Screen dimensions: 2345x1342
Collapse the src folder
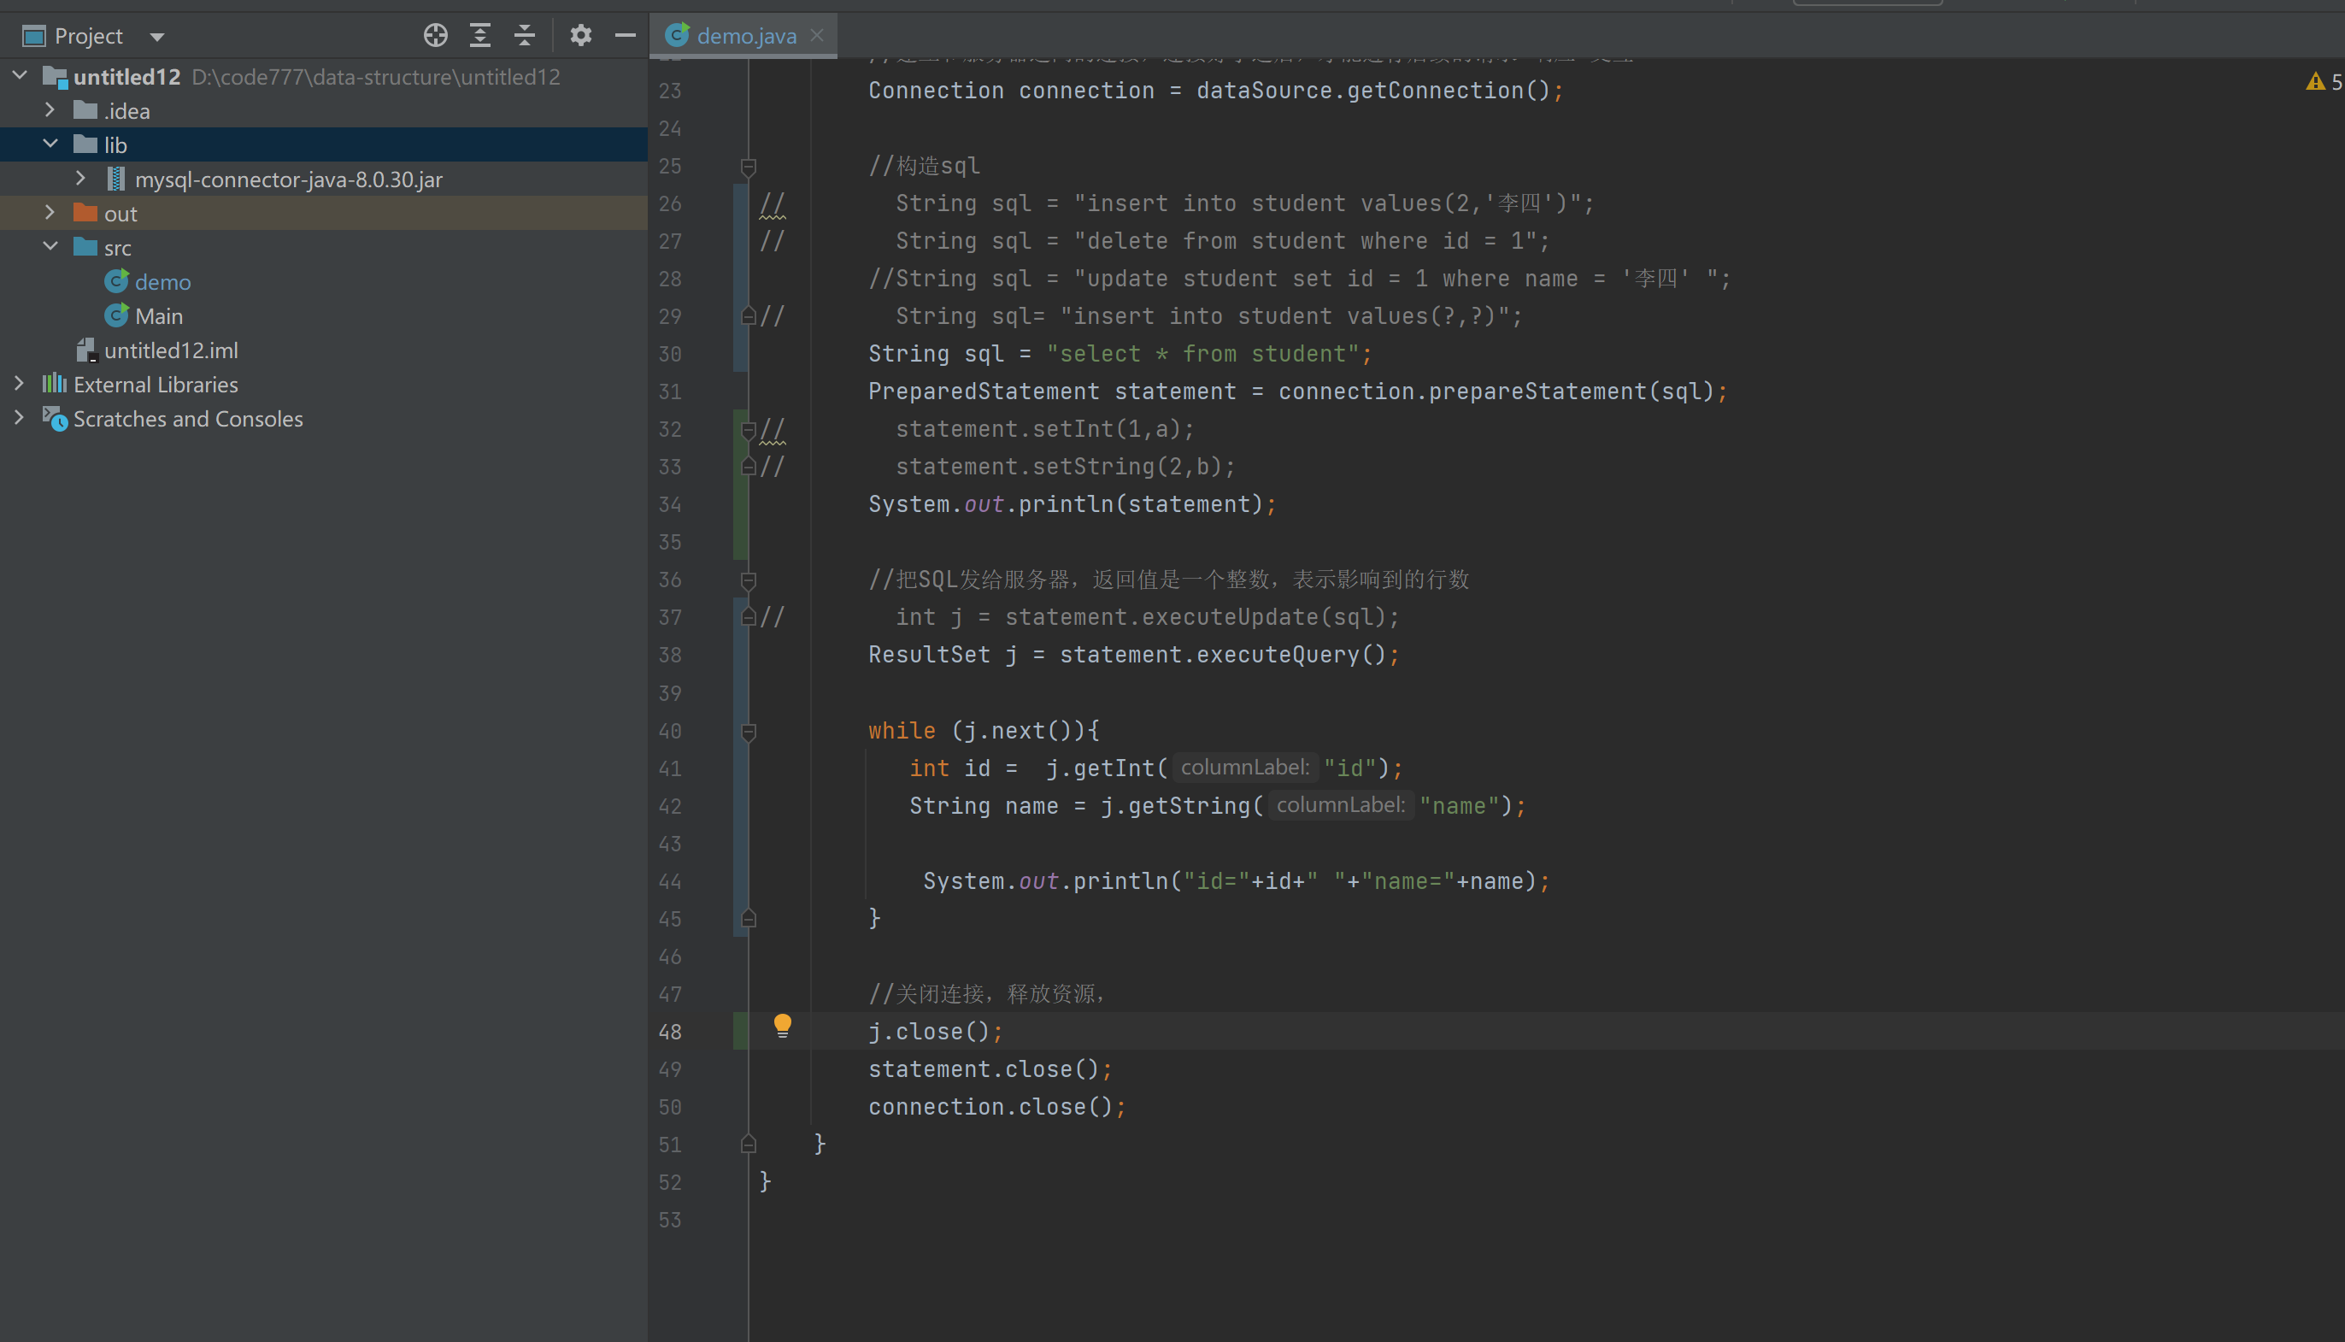click(50, 247)
